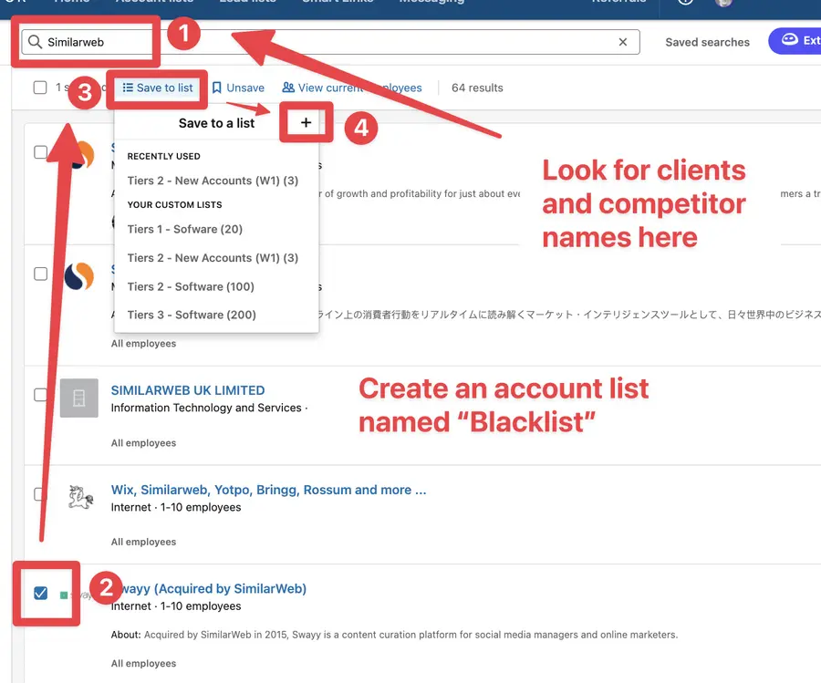Select Home in the navigation bar
The image size is (821, 683).
(71, 3)
